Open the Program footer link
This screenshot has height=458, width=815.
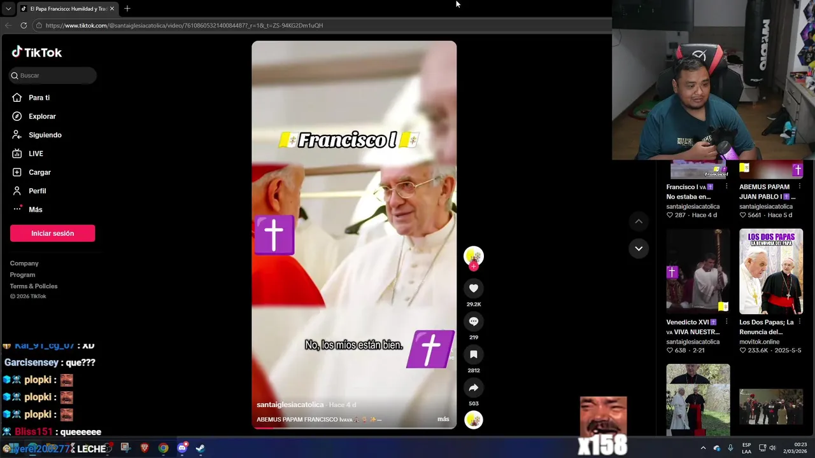coord(22,275)
